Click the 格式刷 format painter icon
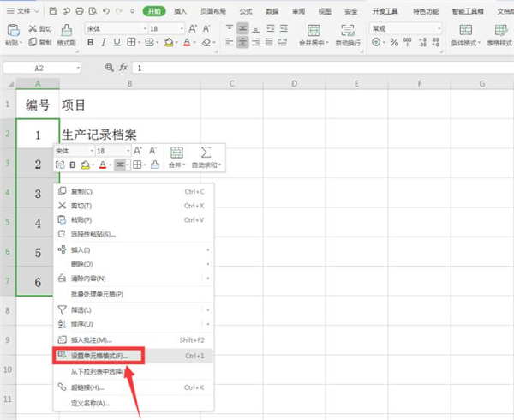Viewport: 514px width, 420px height. coord(64,33)
